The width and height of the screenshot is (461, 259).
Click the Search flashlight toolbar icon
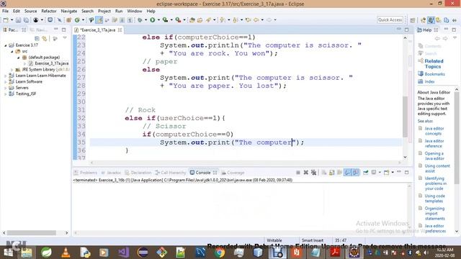208,20
